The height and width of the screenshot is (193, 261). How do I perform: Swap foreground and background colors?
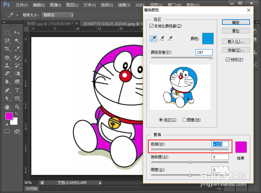point(17,113)
